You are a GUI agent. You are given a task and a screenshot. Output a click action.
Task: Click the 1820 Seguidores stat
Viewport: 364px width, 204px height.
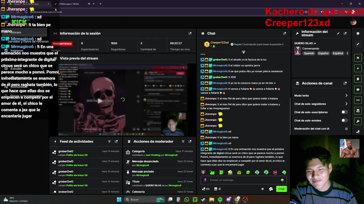tap(118, 46)
